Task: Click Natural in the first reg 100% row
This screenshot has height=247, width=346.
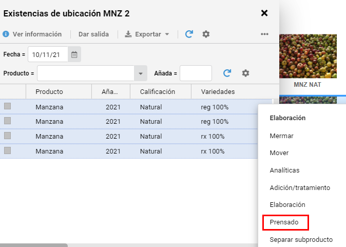Action: pos(151,107)
